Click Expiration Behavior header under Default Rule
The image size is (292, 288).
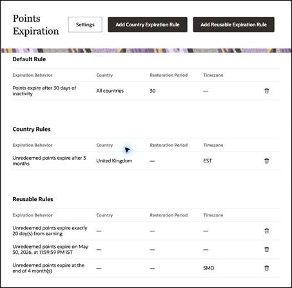click(x=32, y=75)
